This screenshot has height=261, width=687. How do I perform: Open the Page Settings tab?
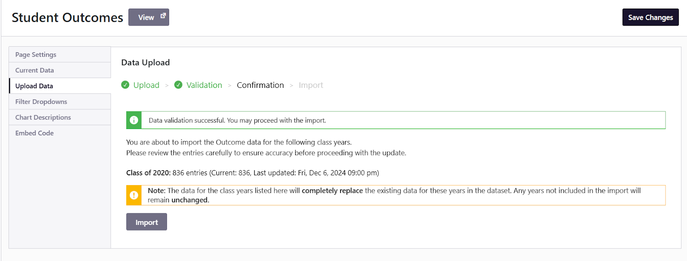click(36, 54)
